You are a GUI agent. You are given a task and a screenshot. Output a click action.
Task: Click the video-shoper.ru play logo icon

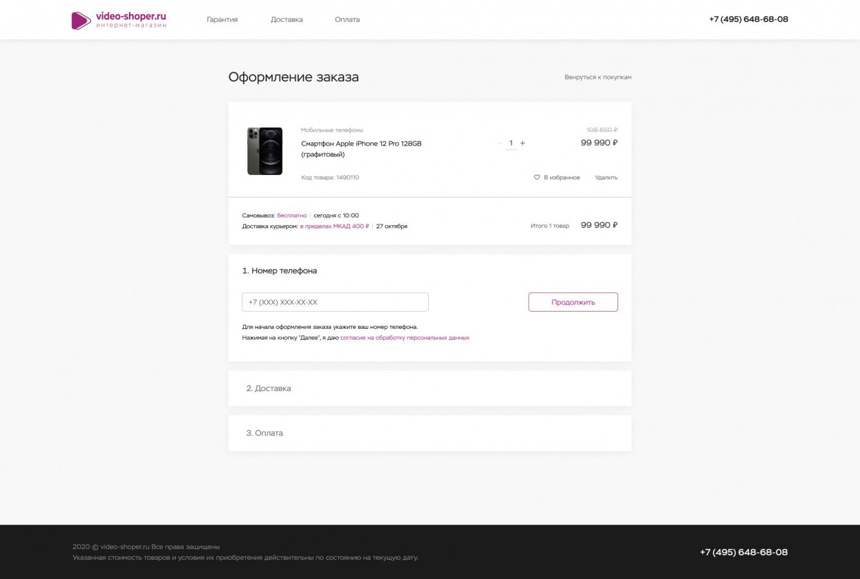click(x=81, y=21)
